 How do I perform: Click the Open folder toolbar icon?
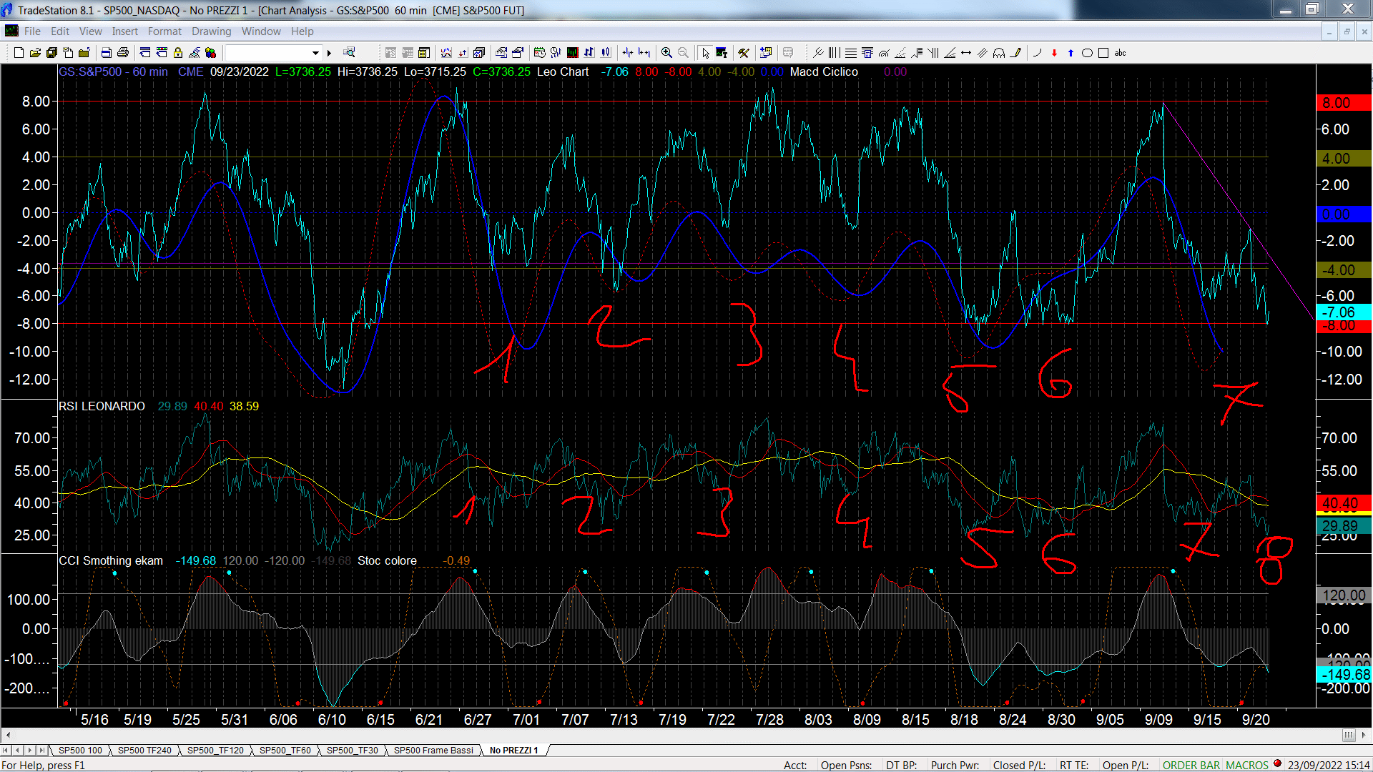pos(35,53)
